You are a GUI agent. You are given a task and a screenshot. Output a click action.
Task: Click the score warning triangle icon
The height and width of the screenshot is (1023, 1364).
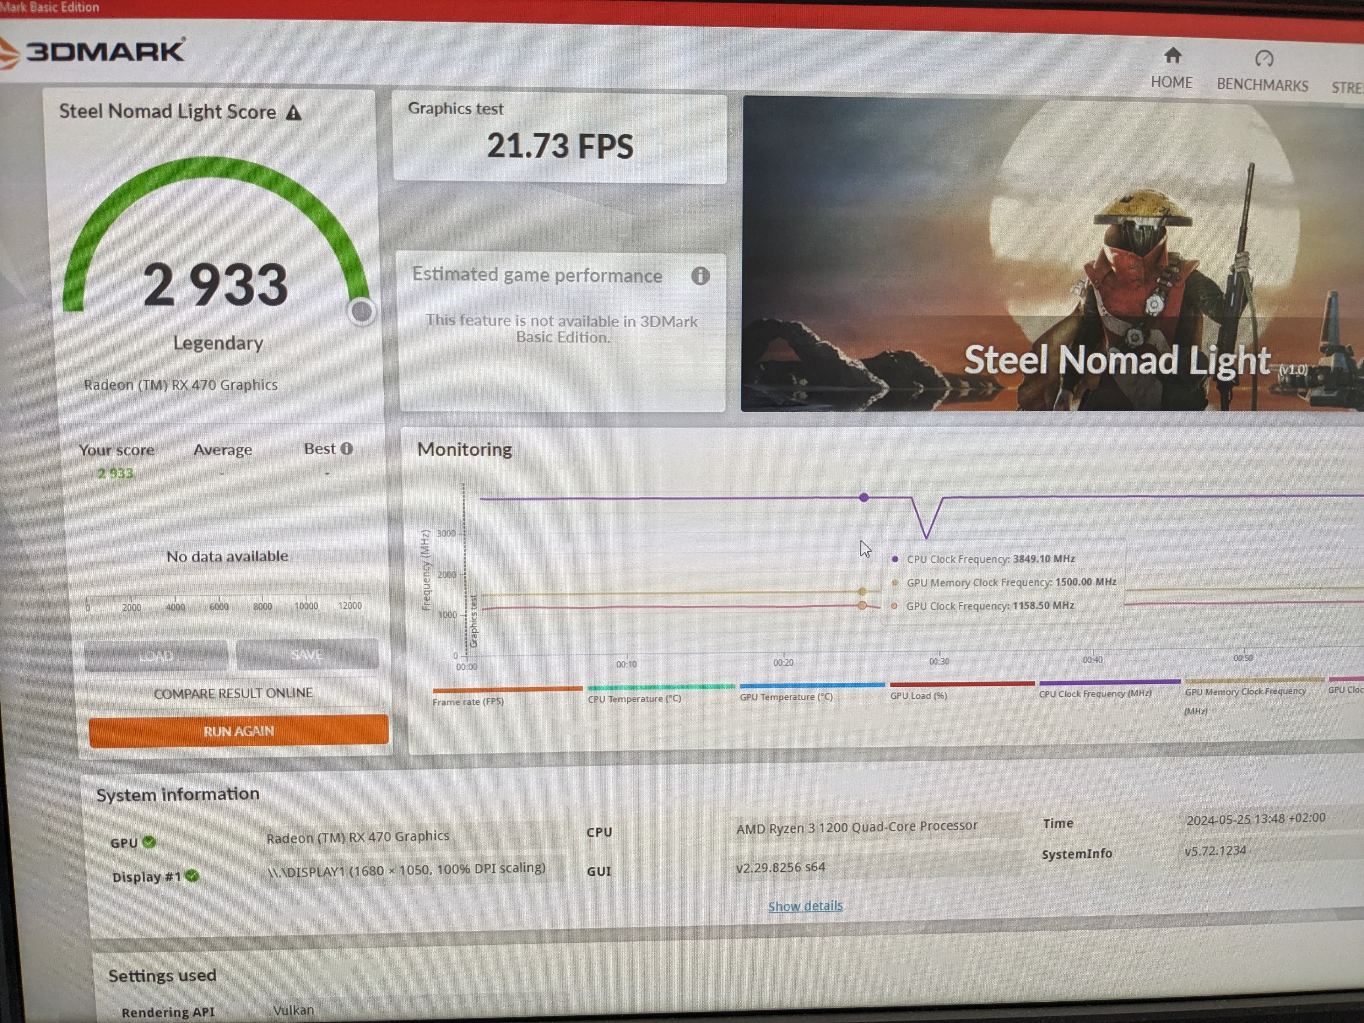pos(293,113)
